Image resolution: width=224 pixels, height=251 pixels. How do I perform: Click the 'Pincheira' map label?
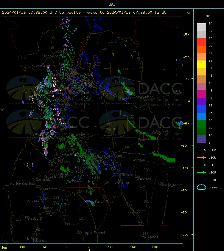coord(35,201)
